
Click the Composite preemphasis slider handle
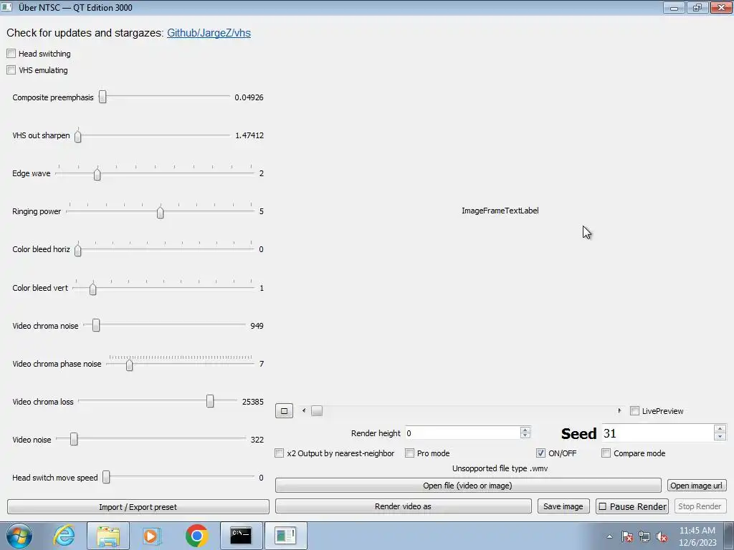[103, 97]
